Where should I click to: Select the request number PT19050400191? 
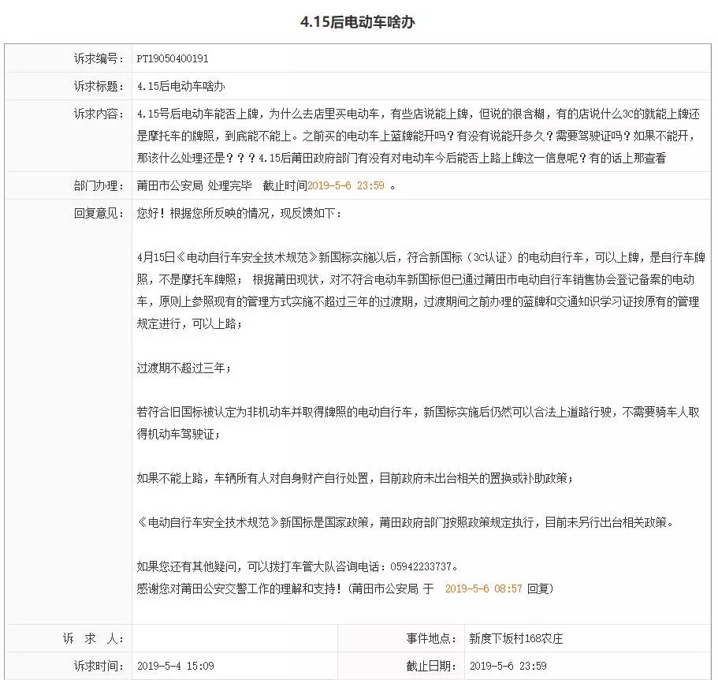point(173,58)
